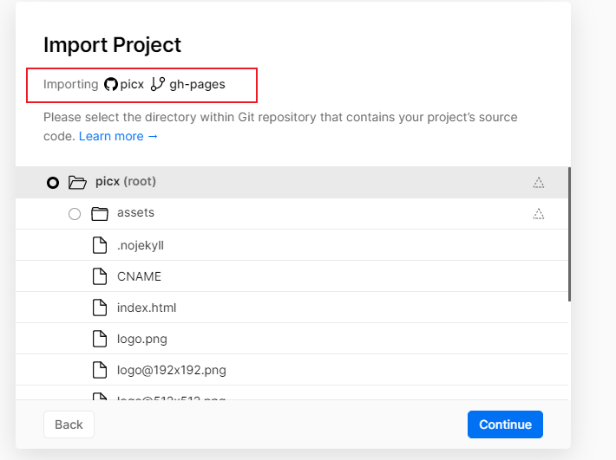Click the CNAME file name
616x460 pixels.
pyautogui.click(x=139, y=276)
